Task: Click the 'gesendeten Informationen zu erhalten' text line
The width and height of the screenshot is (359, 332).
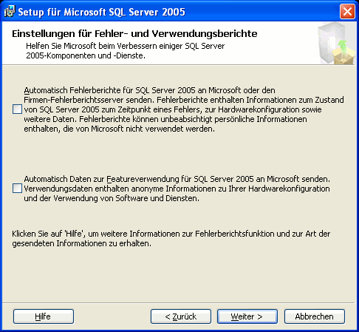Action: 81,243
